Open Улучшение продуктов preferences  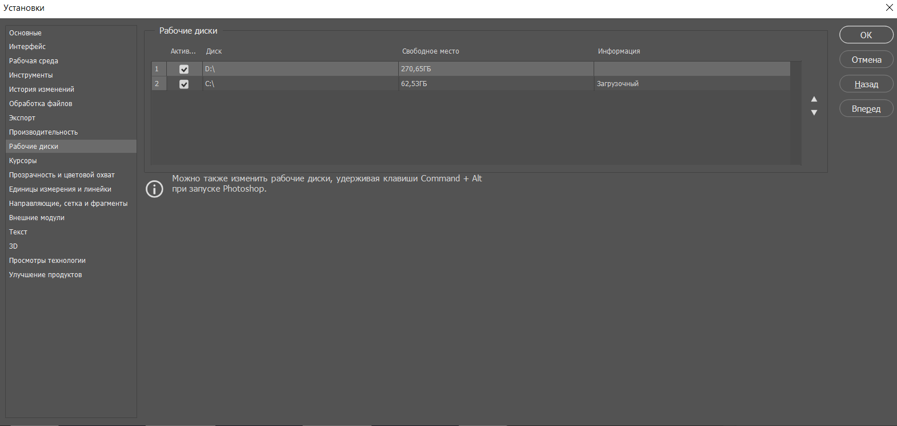tap(71, 275)
